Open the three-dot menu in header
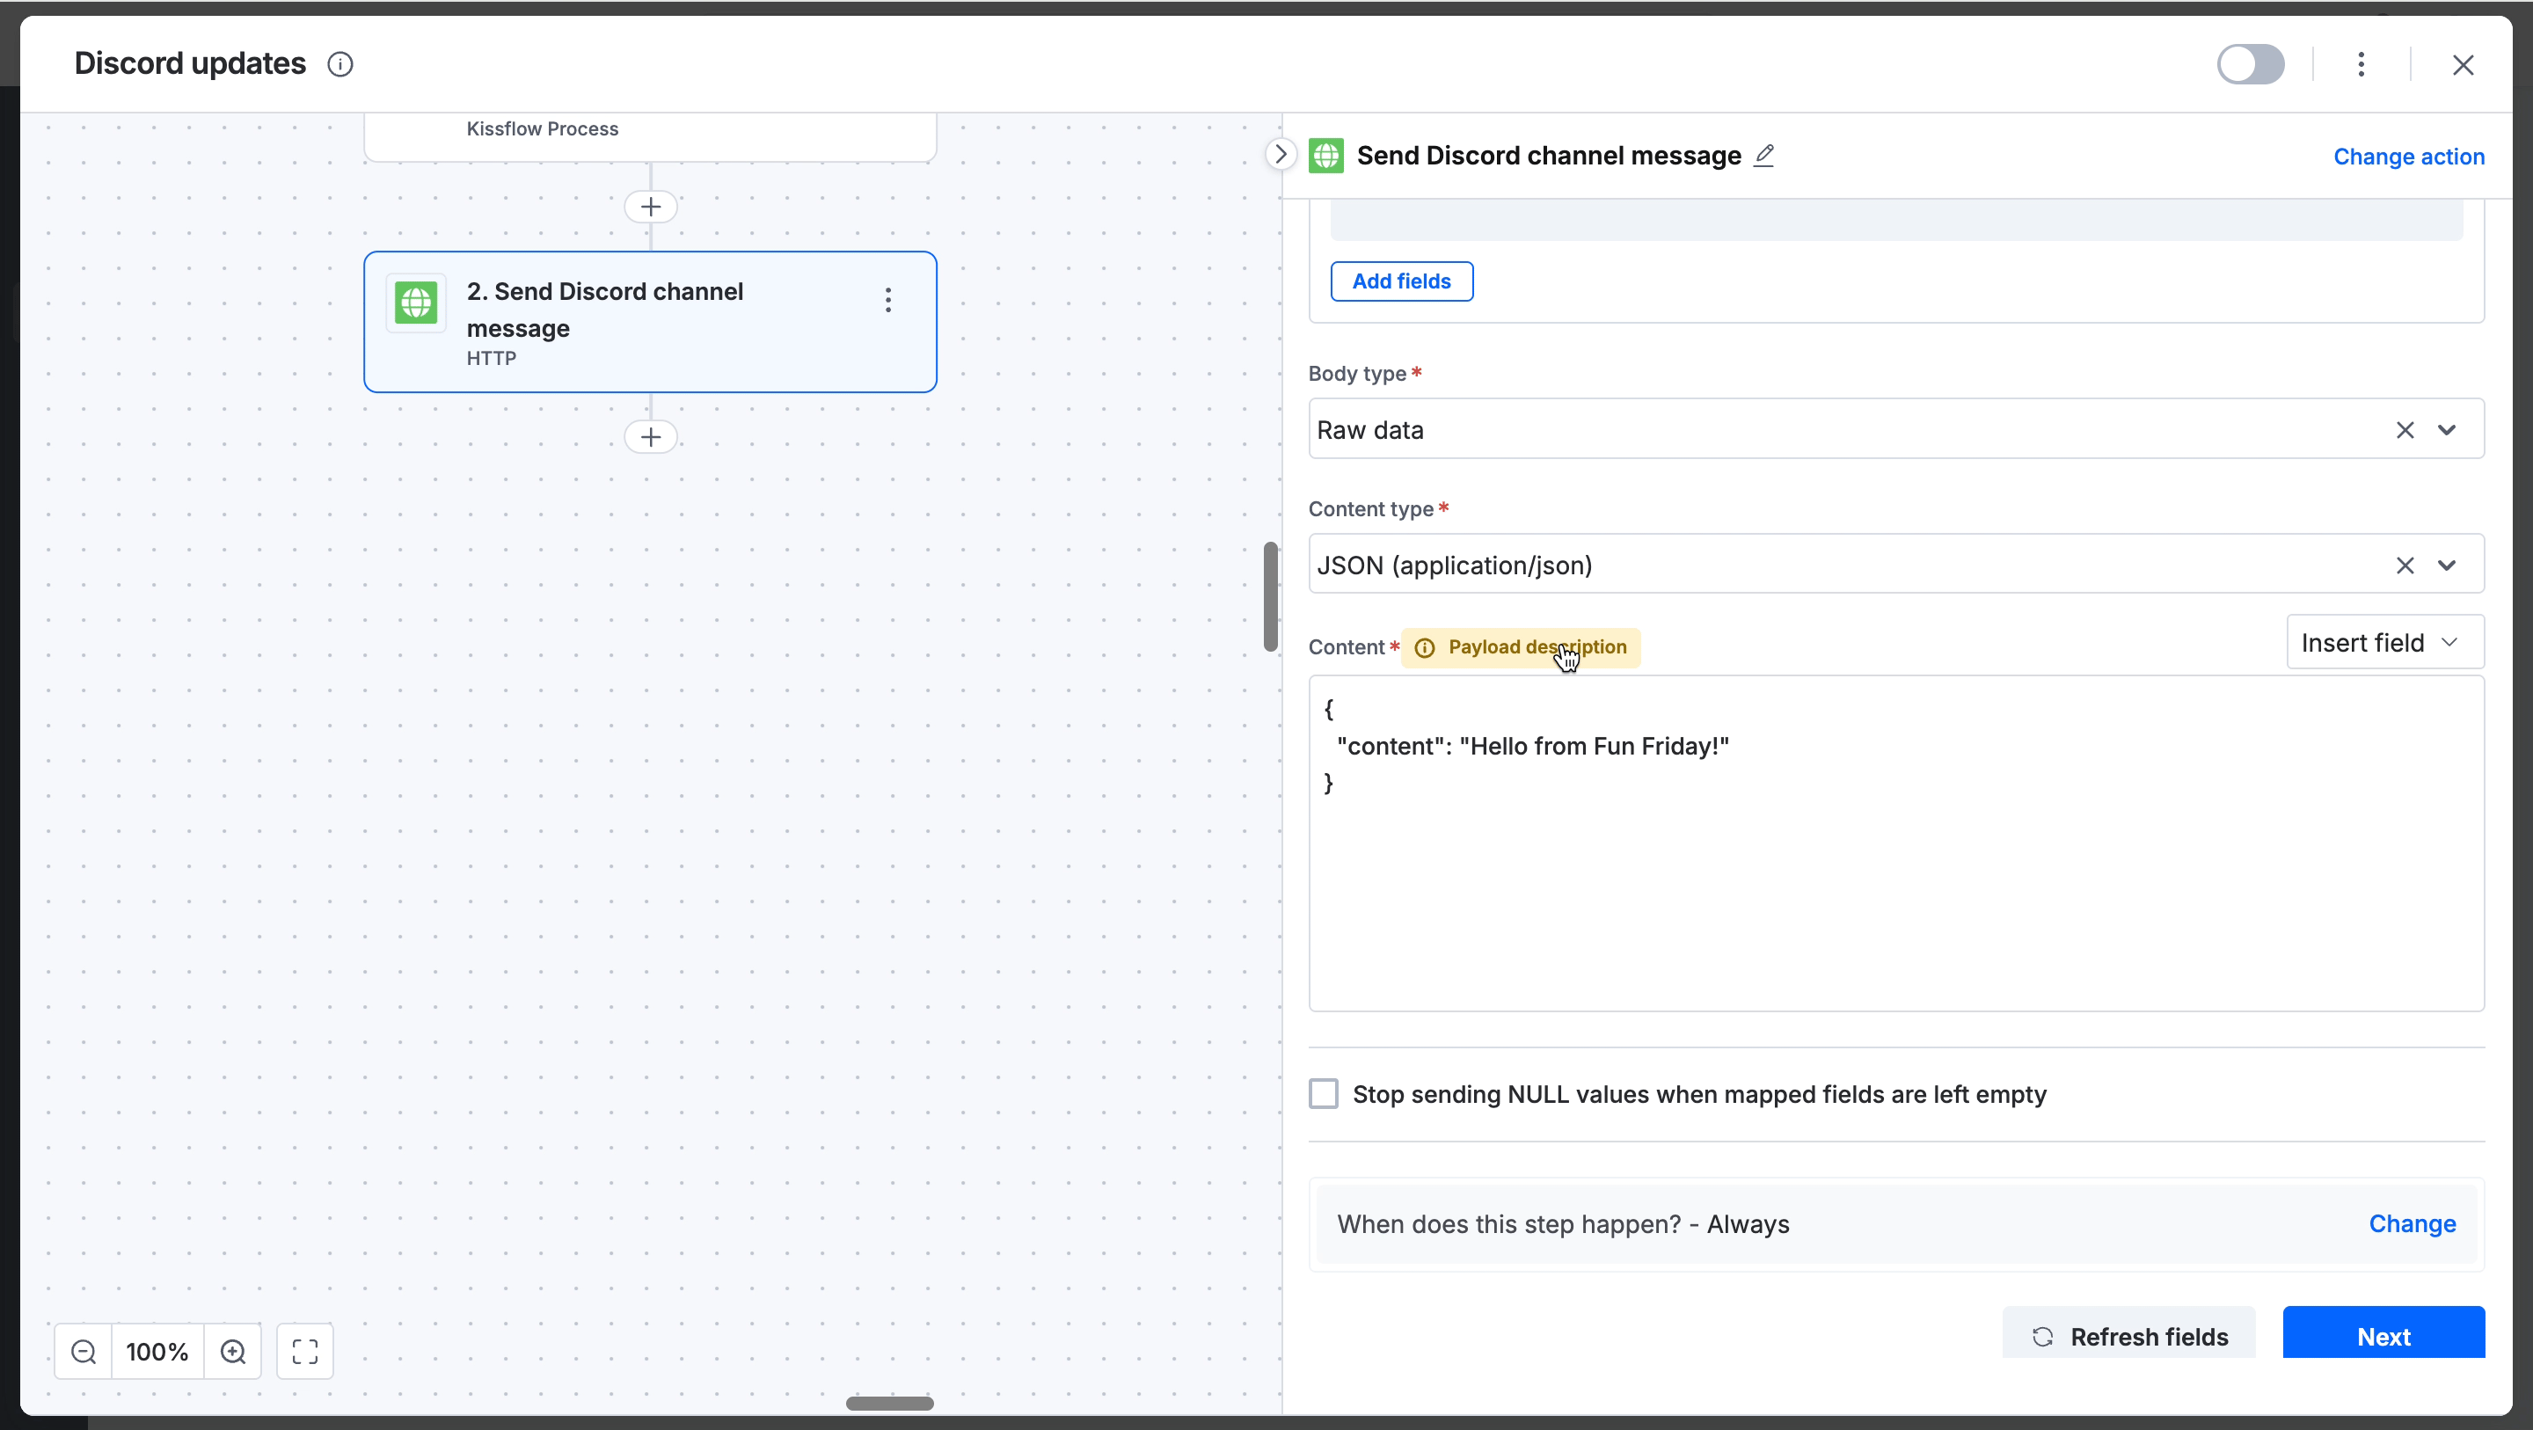 point(2361,65)
